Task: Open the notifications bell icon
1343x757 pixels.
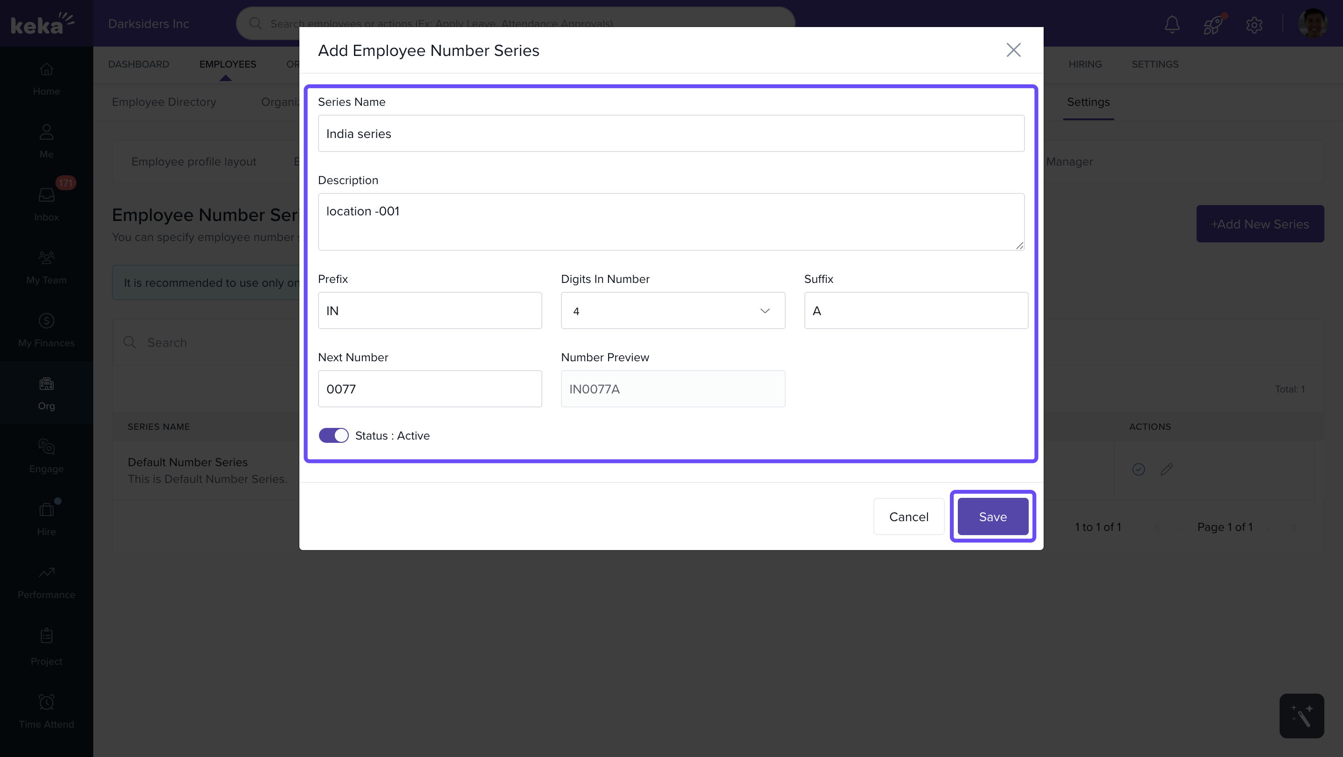Action: 1172,24
